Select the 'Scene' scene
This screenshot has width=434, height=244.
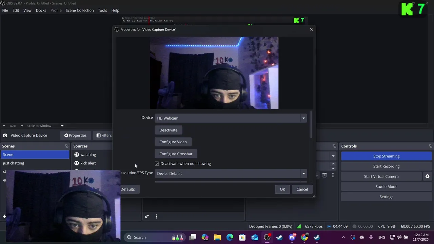click(35, 155)
